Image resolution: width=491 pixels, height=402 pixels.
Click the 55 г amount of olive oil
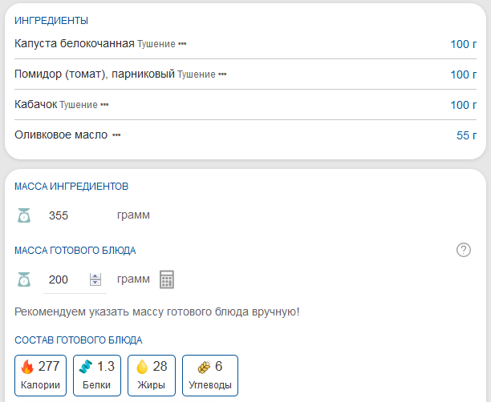pos(466,135)
